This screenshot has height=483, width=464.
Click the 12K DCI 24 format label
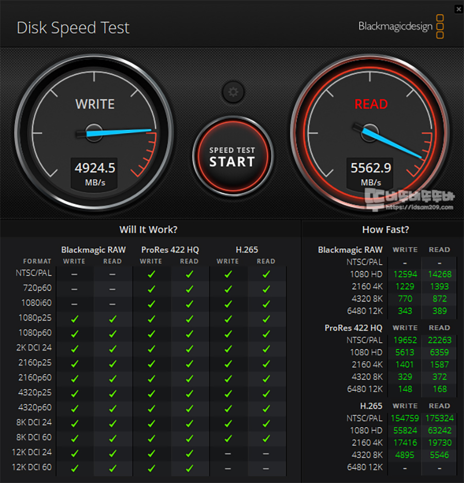coord(32,452)
